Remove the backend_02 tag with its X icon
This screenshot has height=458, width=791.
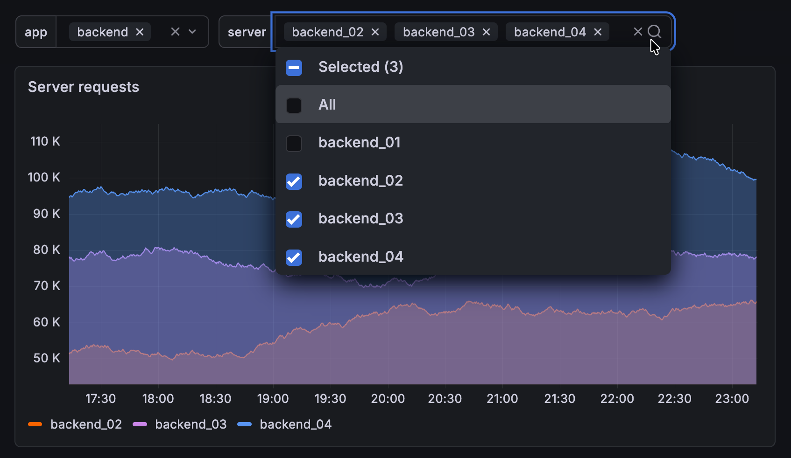(375, 32)
